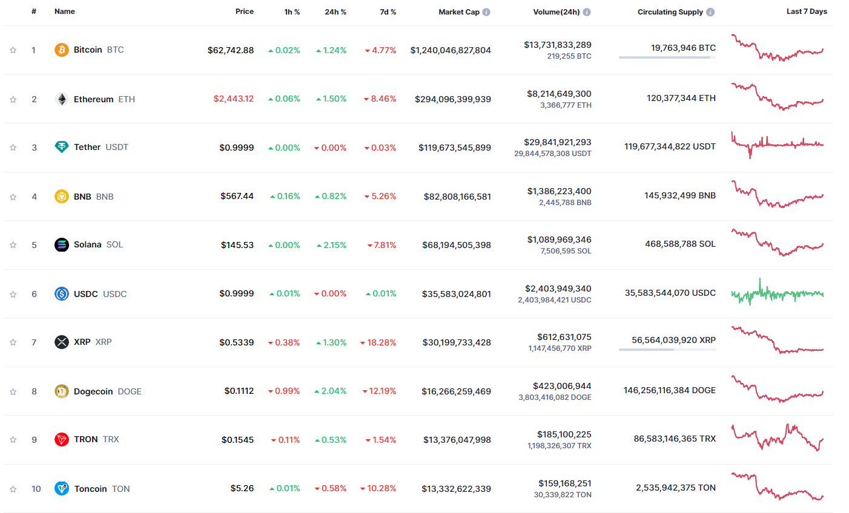This screenshot has height=513, width=849.
Task: Click the Last 7 Days column header
Action: coord(807,11)
